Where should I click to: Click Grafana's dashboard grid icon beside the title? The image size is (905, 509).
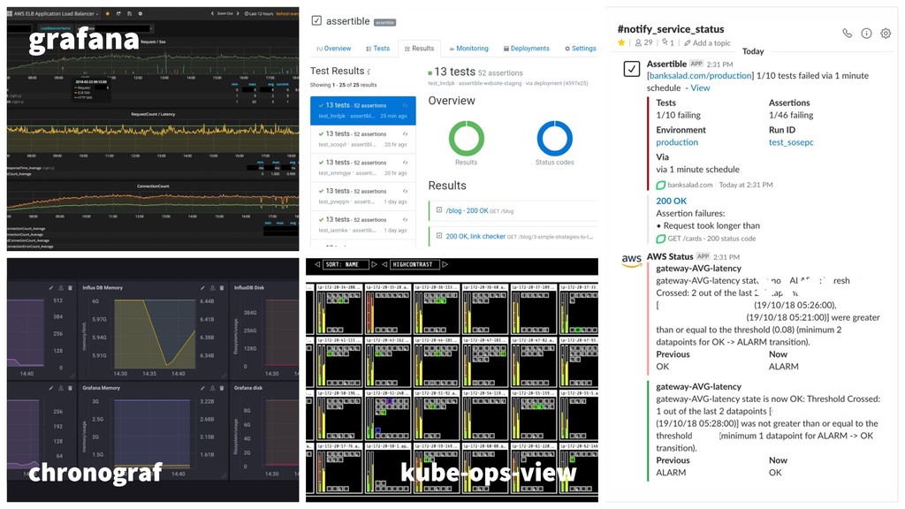pyautogui.click(x=11, y=13)
